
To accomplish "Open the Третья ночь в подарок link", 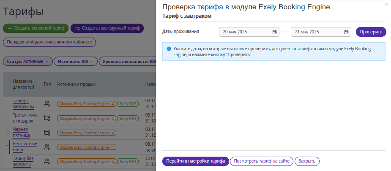I will [x=25, y=118].
